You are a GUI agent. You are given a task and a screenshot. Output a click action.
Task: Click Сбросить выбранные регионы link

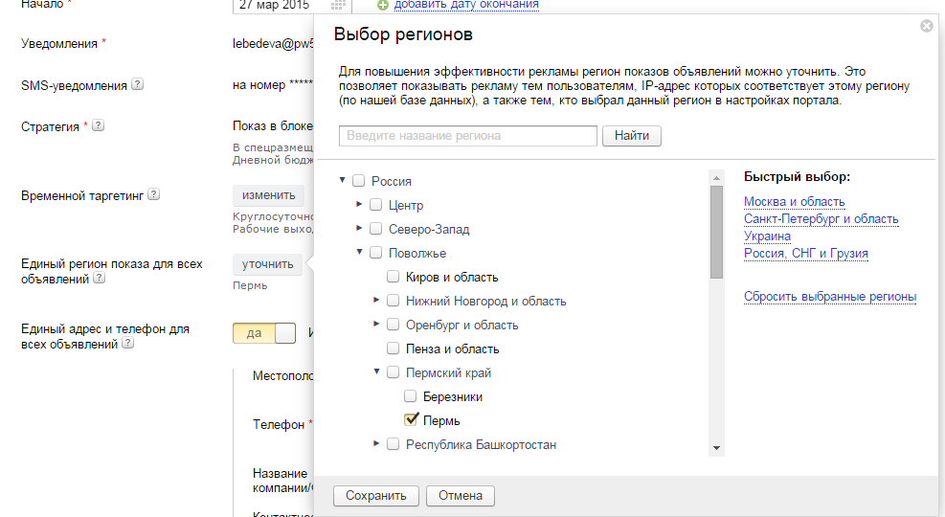click(x=829, y=297)
